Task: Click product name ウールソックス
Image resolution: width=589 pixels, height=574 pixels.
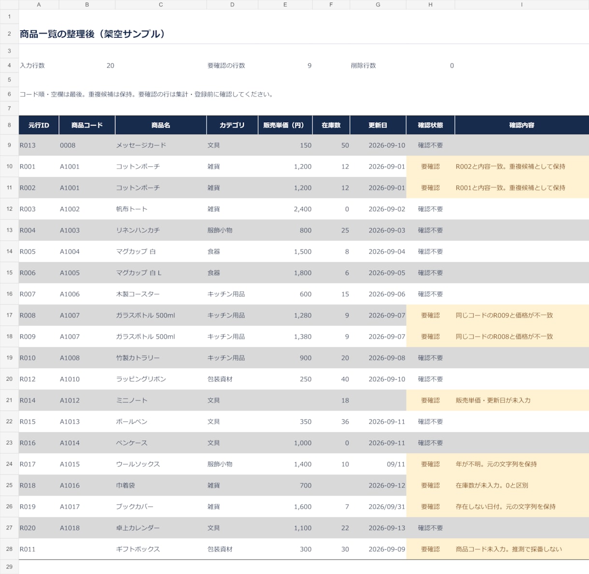Action: pos(138,464)
